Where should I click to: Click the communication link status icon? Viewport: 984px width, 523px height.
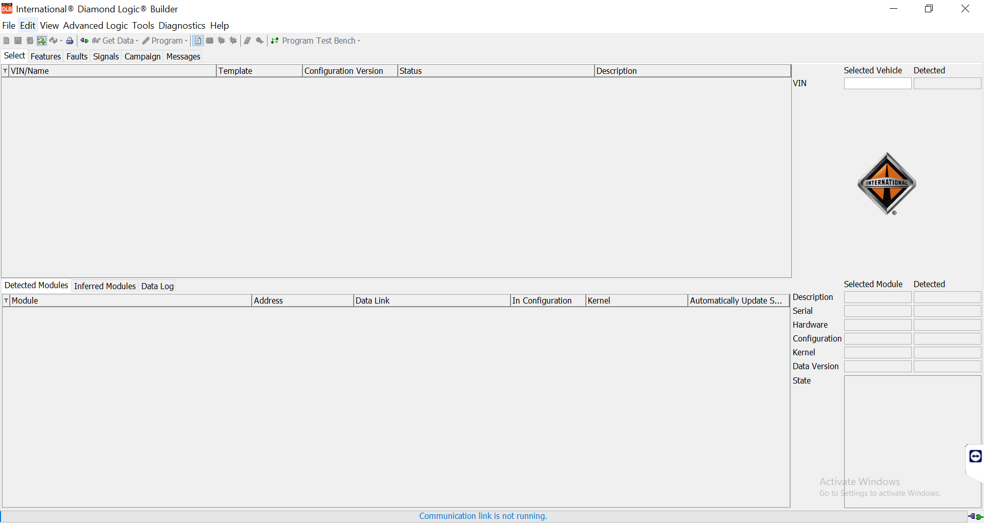[975, 516]
